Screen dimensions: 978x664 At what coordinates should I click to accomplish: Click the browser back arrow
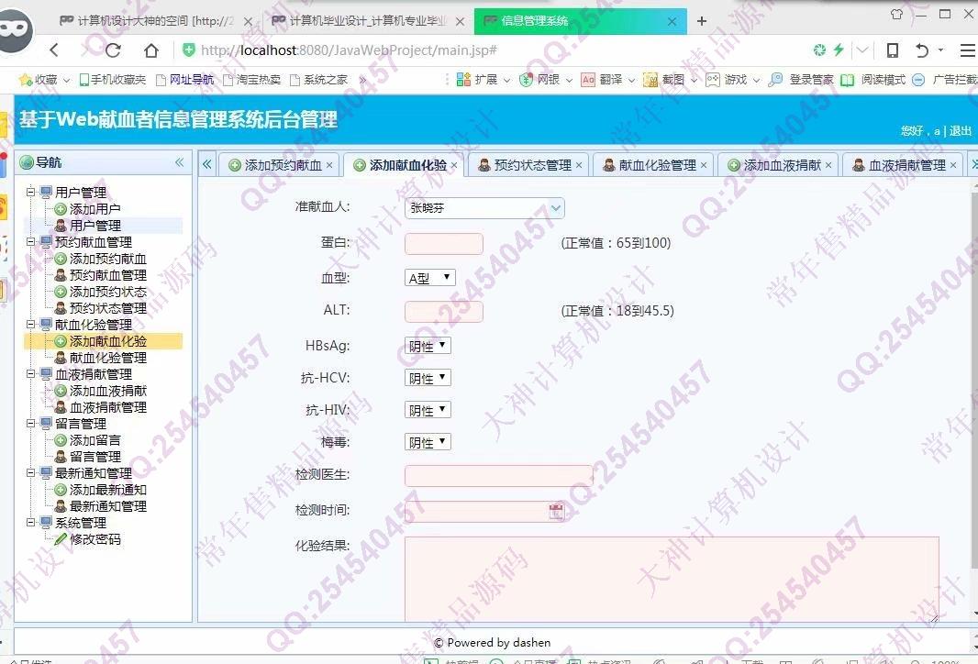click(x=54, y=50)
